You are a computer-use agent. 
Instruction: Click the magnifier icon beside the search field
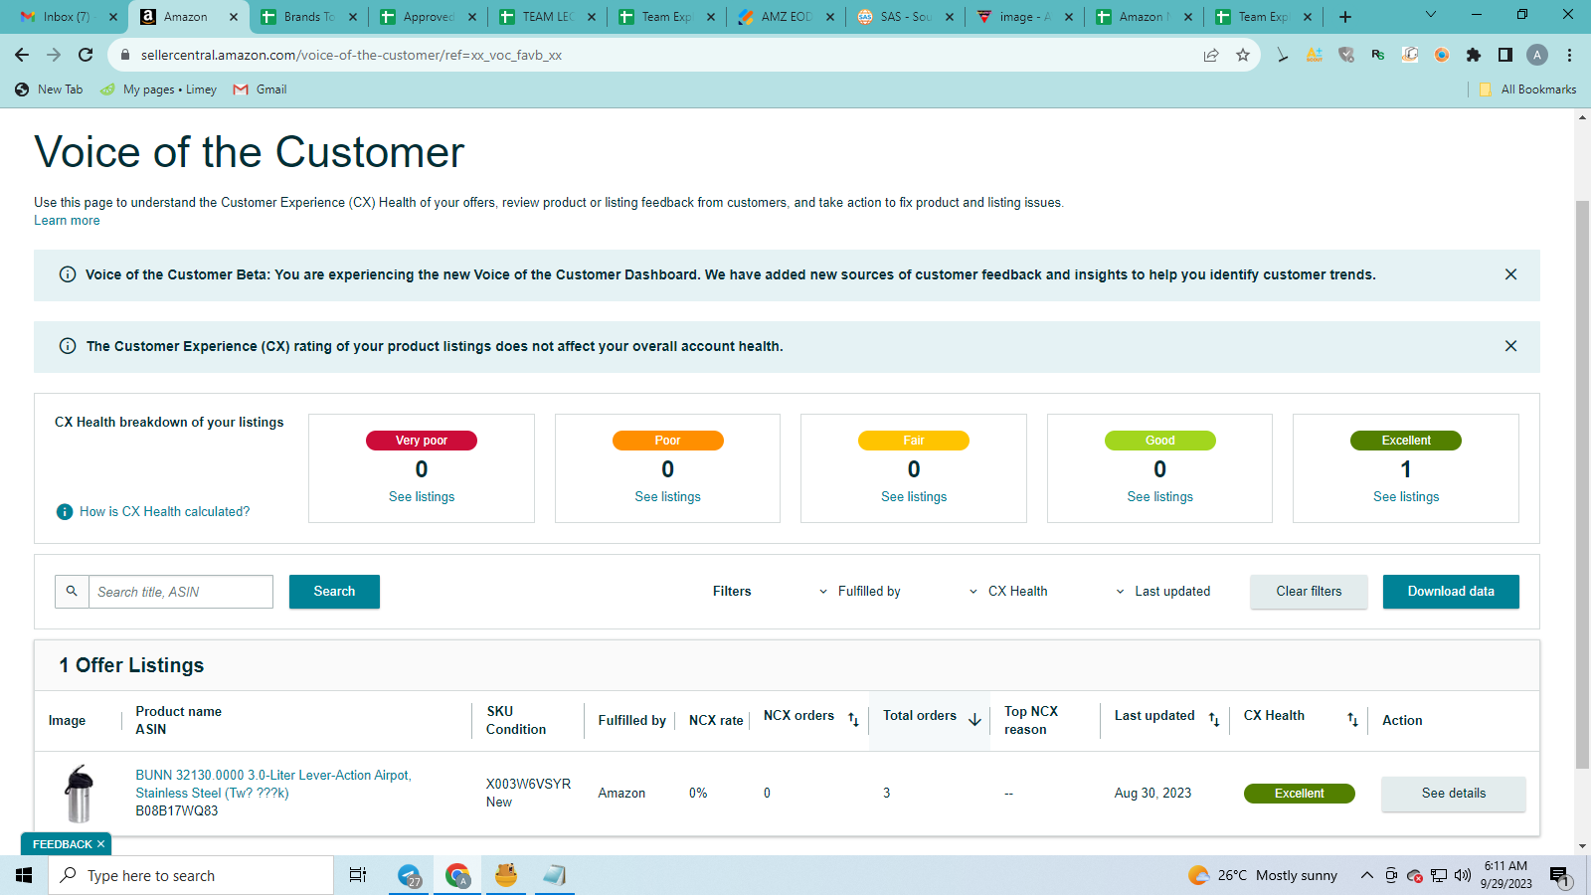72,591
